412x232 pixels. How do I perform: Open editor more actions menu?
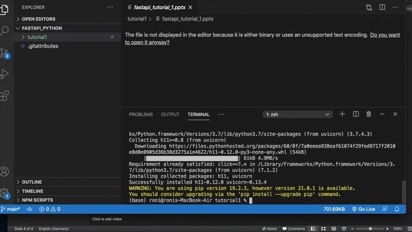point(395,7)
